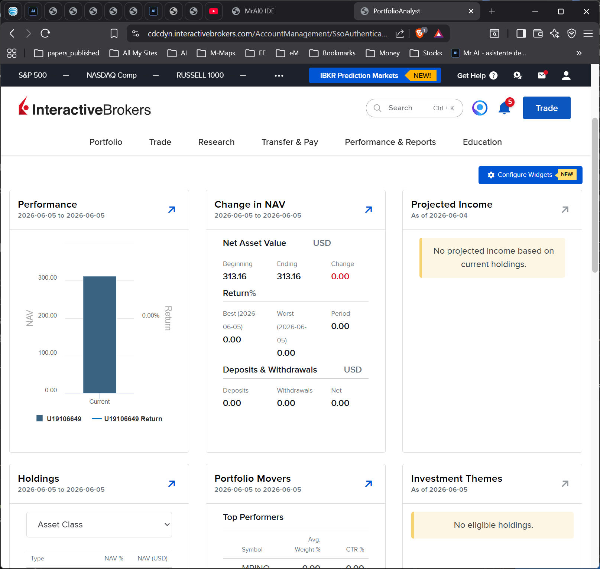Focus the Search input field
The width and height of the screenshot is (600, 569).
click(x=415, y=108)
